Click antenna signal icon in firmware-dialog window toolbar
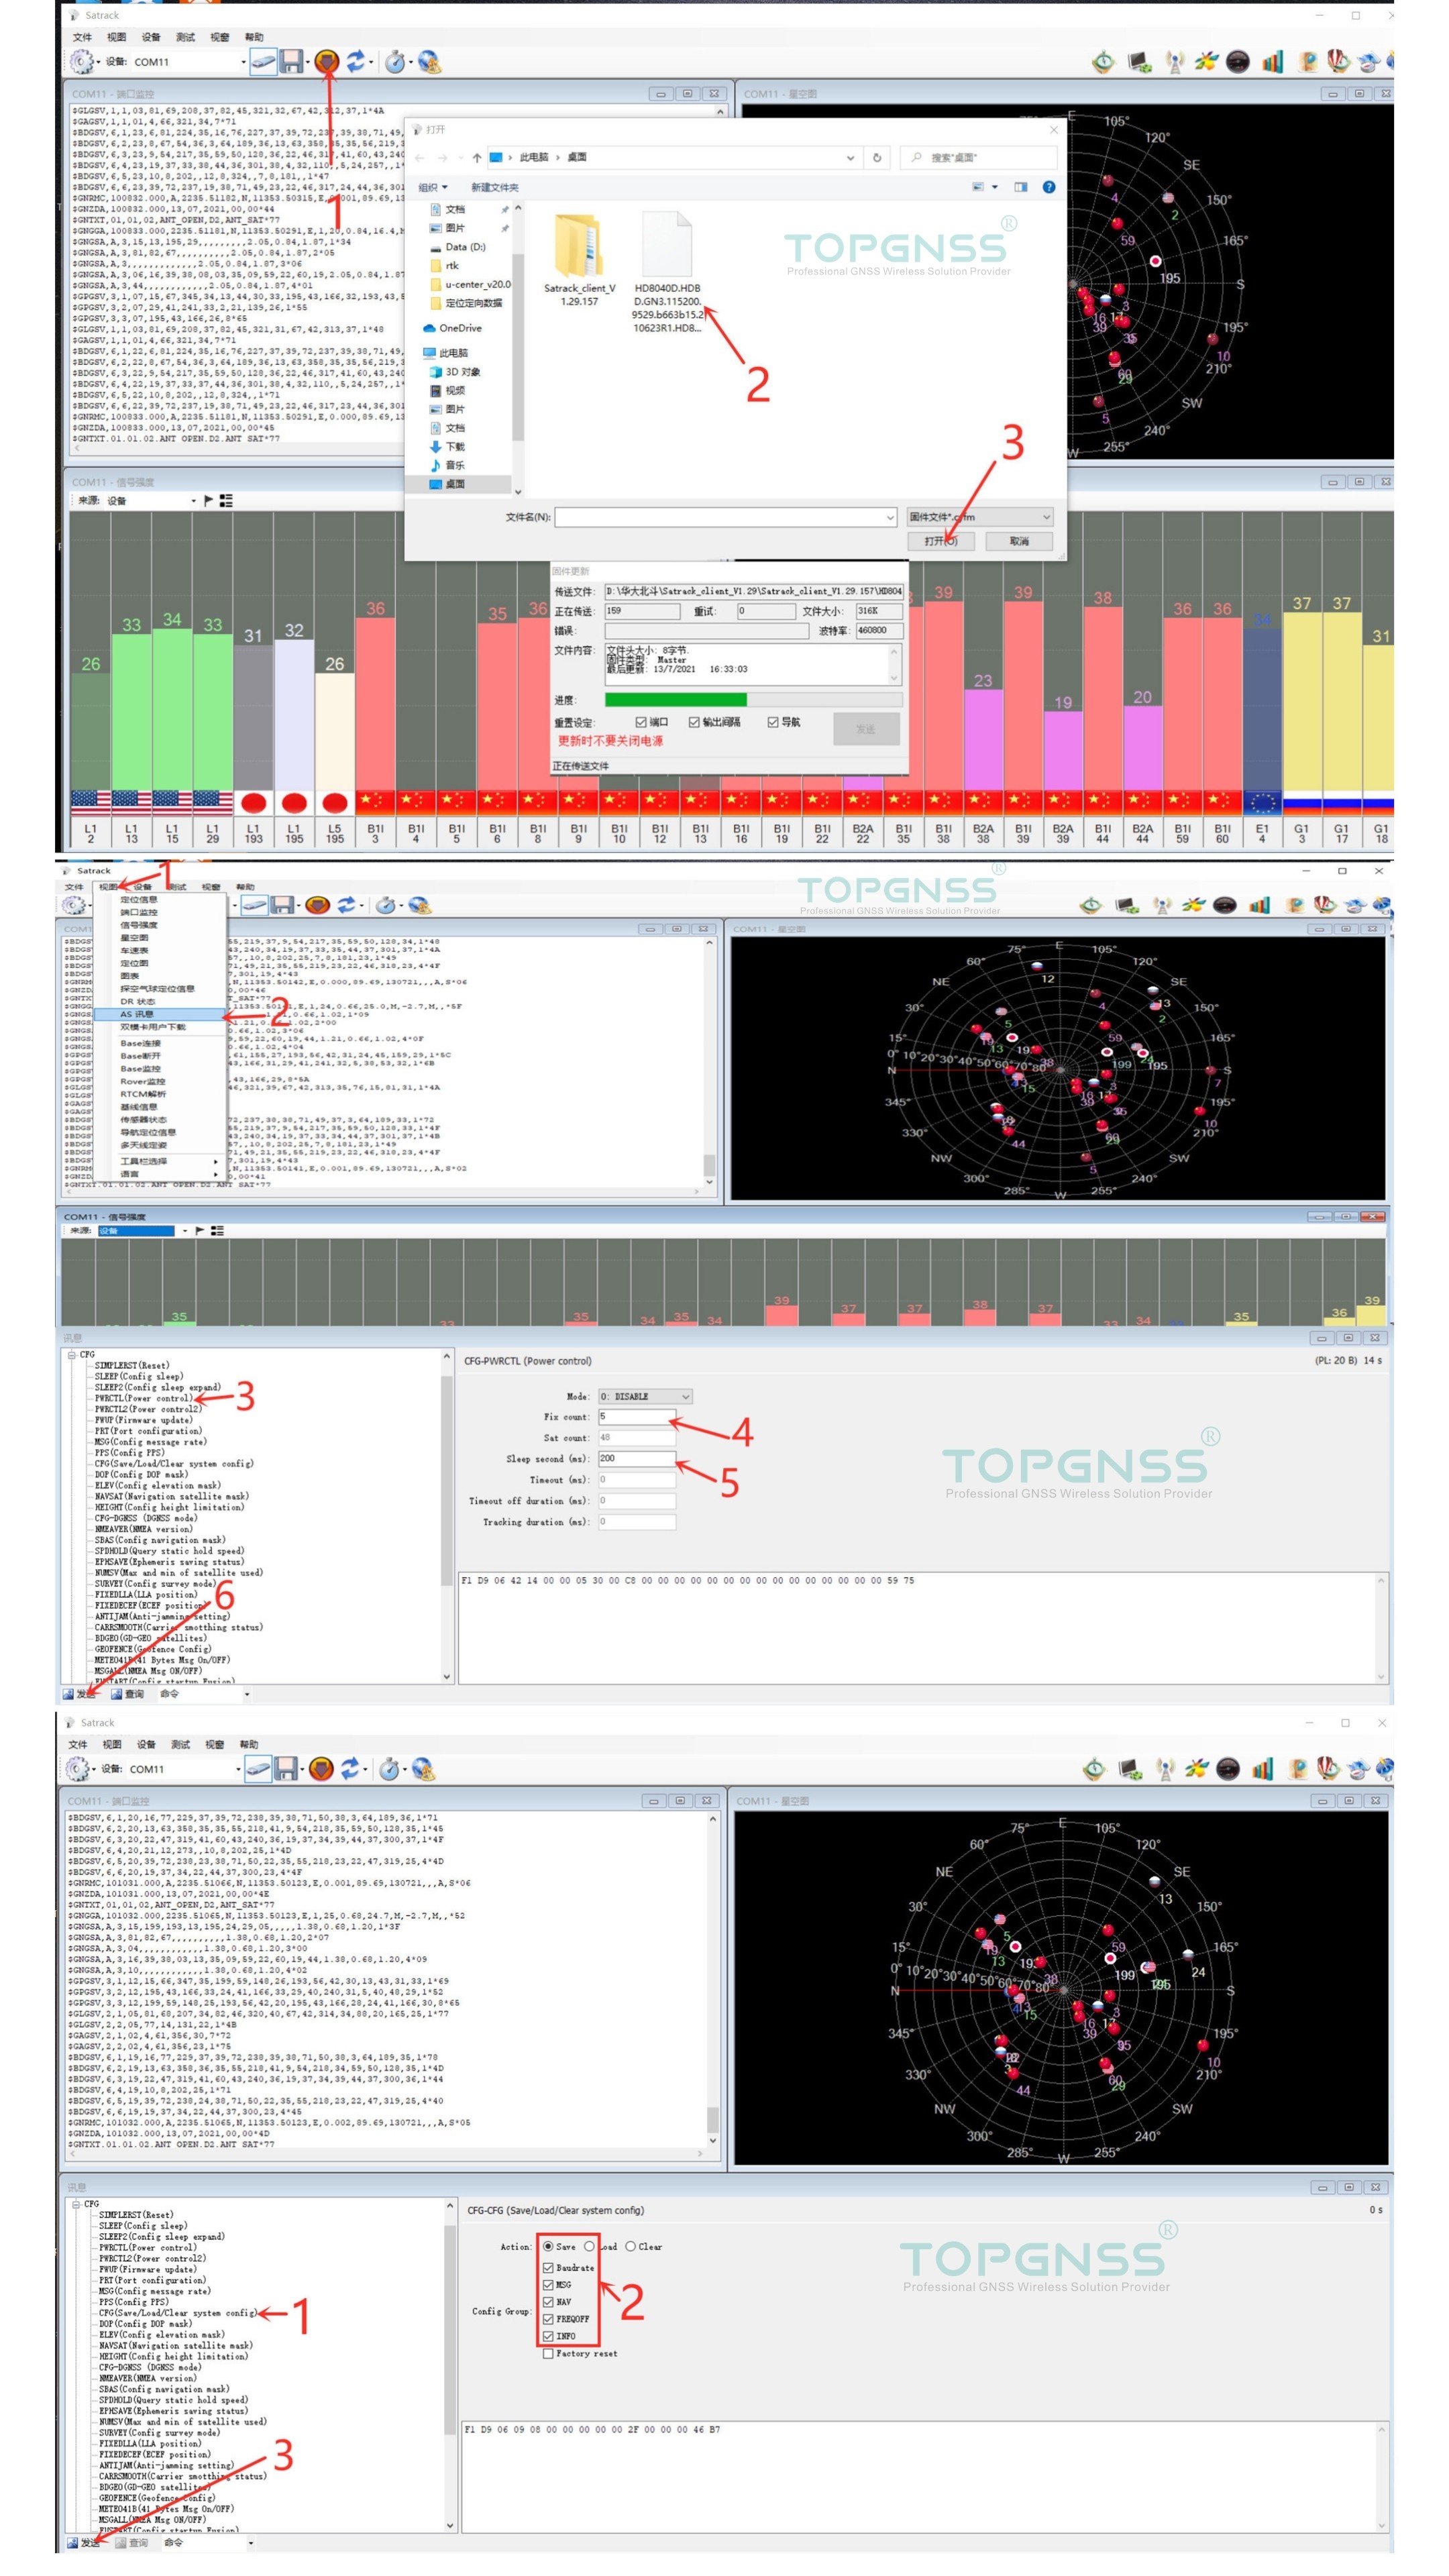This screenshot has width=1449, height=2576. 1174,62
